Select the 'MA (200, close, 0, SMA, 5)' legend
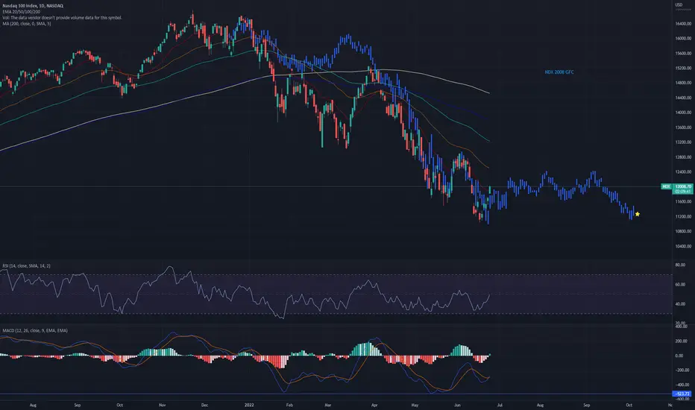Viewport: 695px width, 410px height. click(27, 24)
